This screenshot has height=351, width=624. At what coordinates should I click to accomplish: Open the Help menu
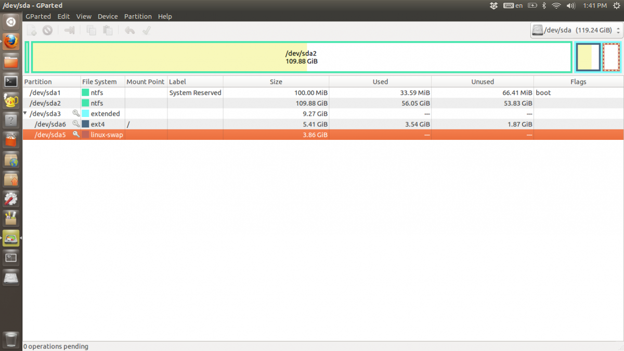pyautogui.click(x=165, y=16)
